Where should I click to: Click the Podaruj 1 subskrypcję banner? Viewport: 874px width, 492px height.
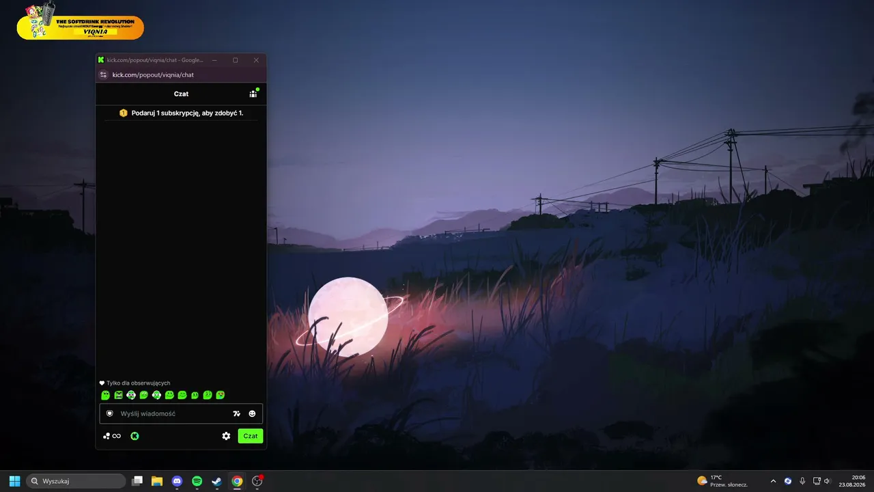[x=182, y=113]
